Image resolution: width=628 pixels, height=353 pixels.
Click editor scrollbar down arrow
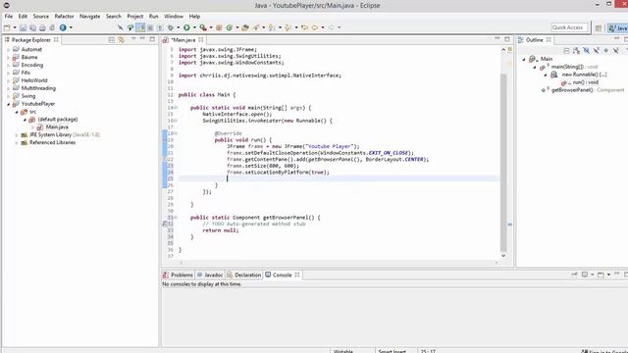[503, 255]
